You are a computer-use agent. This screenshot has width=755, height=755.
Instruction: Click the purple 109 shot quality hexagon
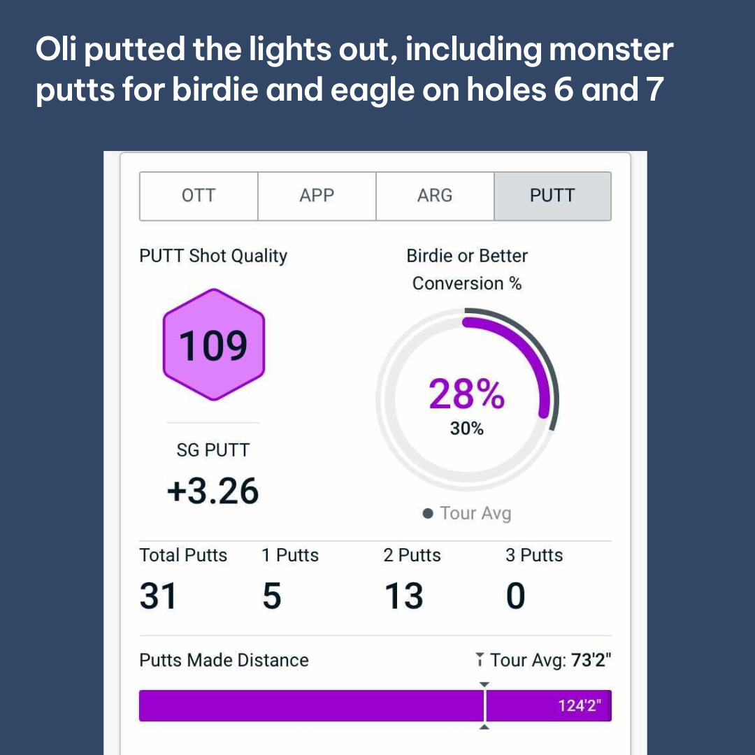tap(213, 345)
